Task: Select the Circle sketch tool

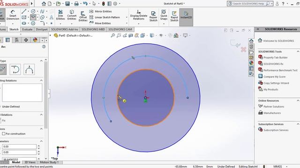Action: pyautogui.click(x=33, y=11)
